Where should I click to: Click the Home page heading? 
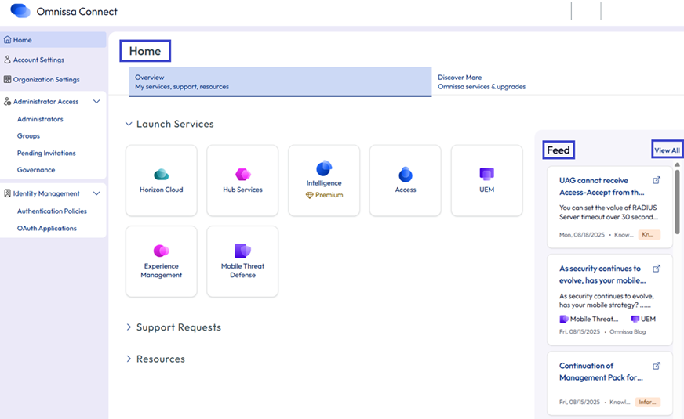point(145,51)
